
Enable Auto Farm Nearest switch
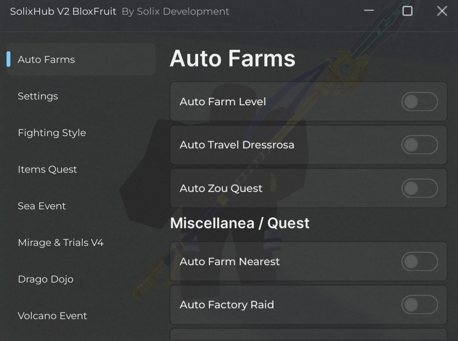tap(419, 262)
